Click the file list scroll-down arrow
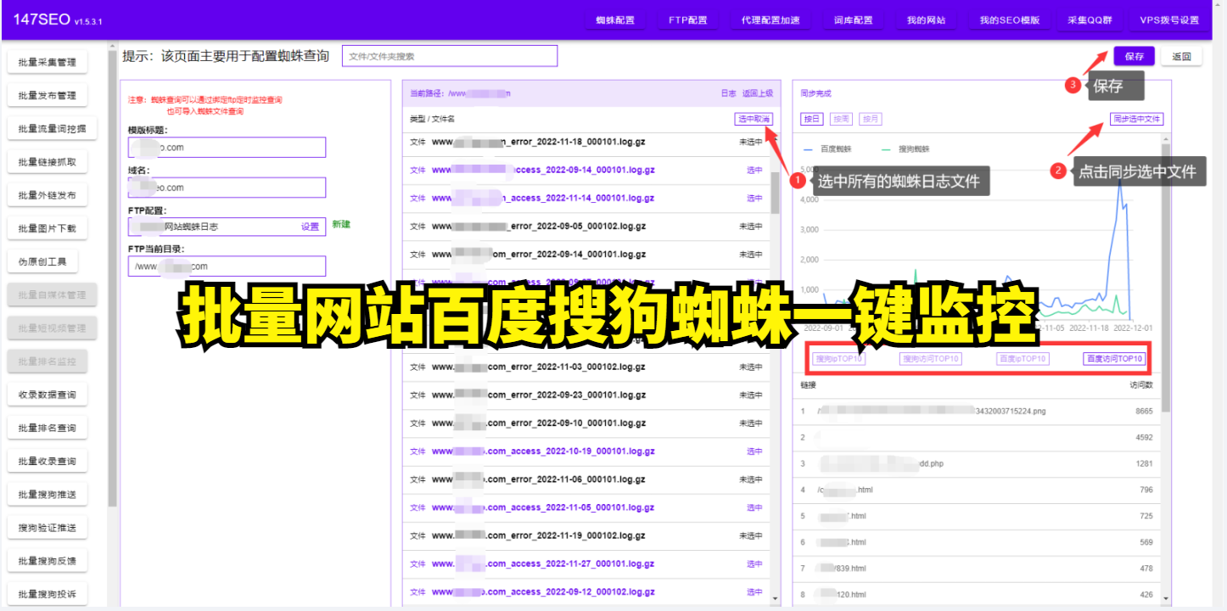The height and width of the screenshot is (611, 1227). (775, 599)
